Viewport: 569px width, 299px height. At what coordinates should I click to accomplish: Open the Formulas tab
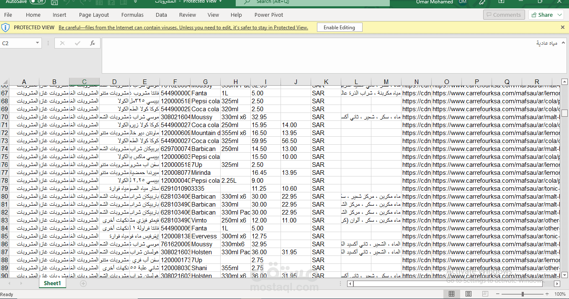(x=132, y=15)
